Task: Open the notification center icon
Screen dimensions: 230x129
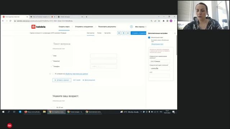Action: [174, 112]
